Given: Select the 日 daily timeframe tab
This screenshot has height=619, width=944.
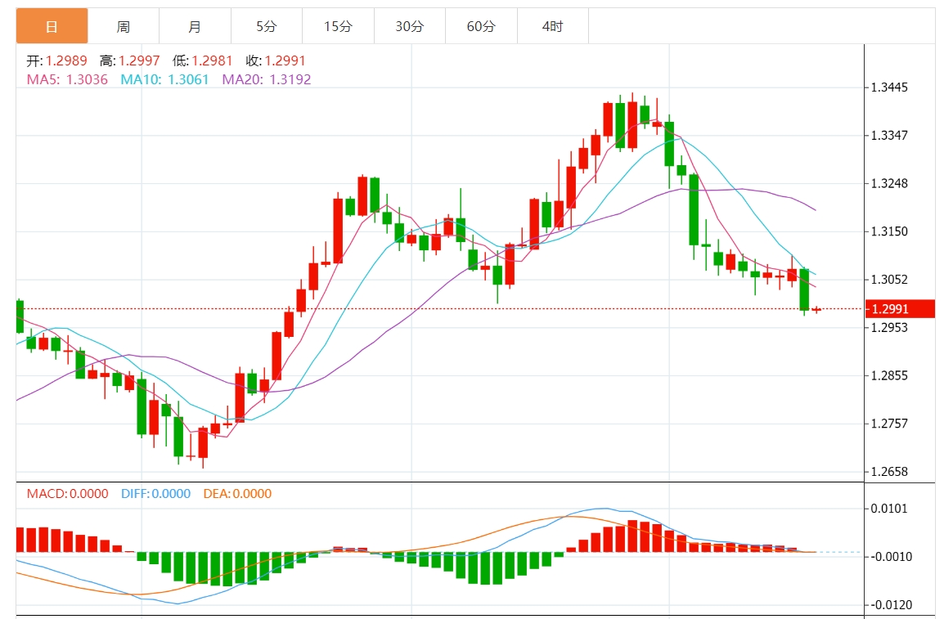Looking at the screenshot, I should [x=52, y=26].
